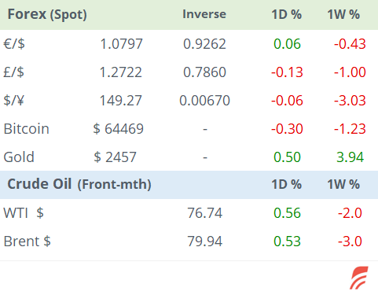Click the WTI 1W change "-2.0"
378x295 pixels.
350,212
